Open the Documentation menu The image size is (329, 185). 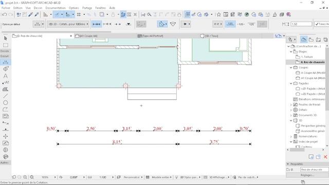tap(56, 8)
